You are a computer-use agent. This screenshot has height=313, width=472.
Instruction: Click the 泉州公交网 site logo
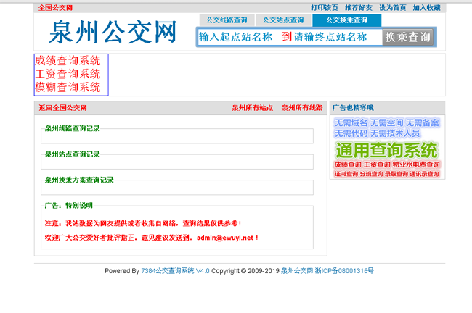pos(113,32)
